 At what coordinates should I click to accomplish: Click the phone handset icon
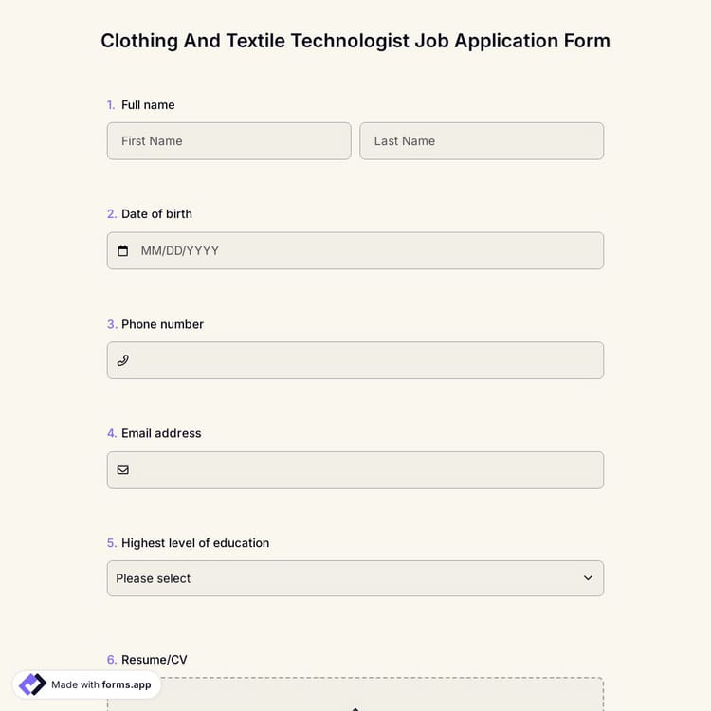(122, 360)
